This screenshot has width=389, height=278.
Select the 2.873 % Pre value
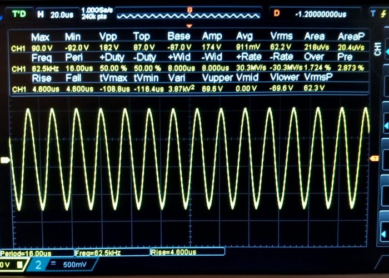pyautogui.click(x=351, y=67)
